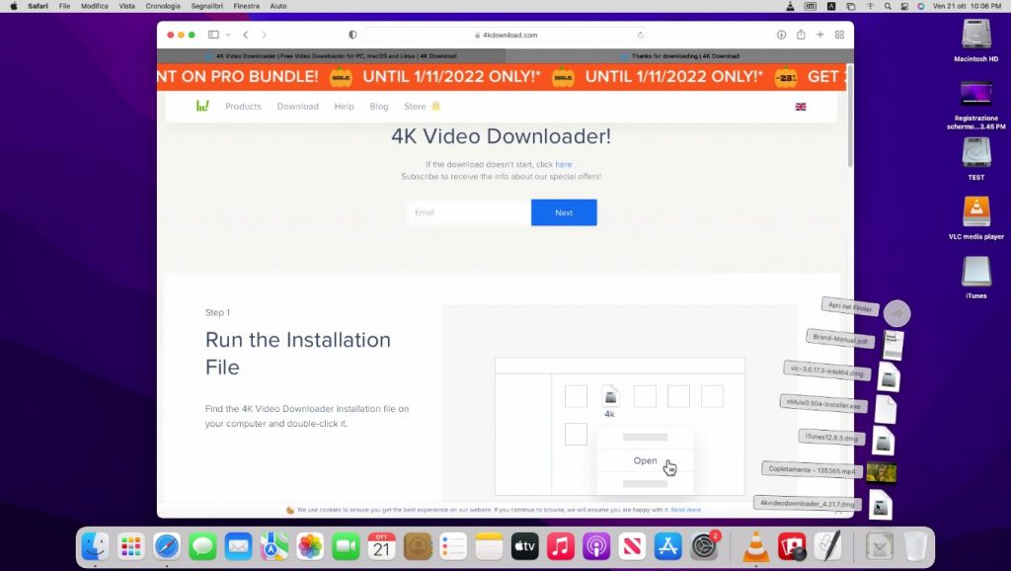Open the language selector UK flag
This screenshot has height=571, width=1011.
tap(800, 107)
